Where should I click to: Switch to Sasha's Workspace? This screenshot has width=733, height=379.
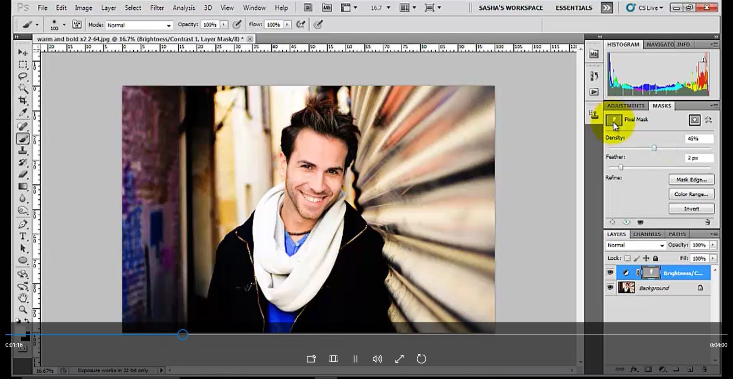click(510, 8)
